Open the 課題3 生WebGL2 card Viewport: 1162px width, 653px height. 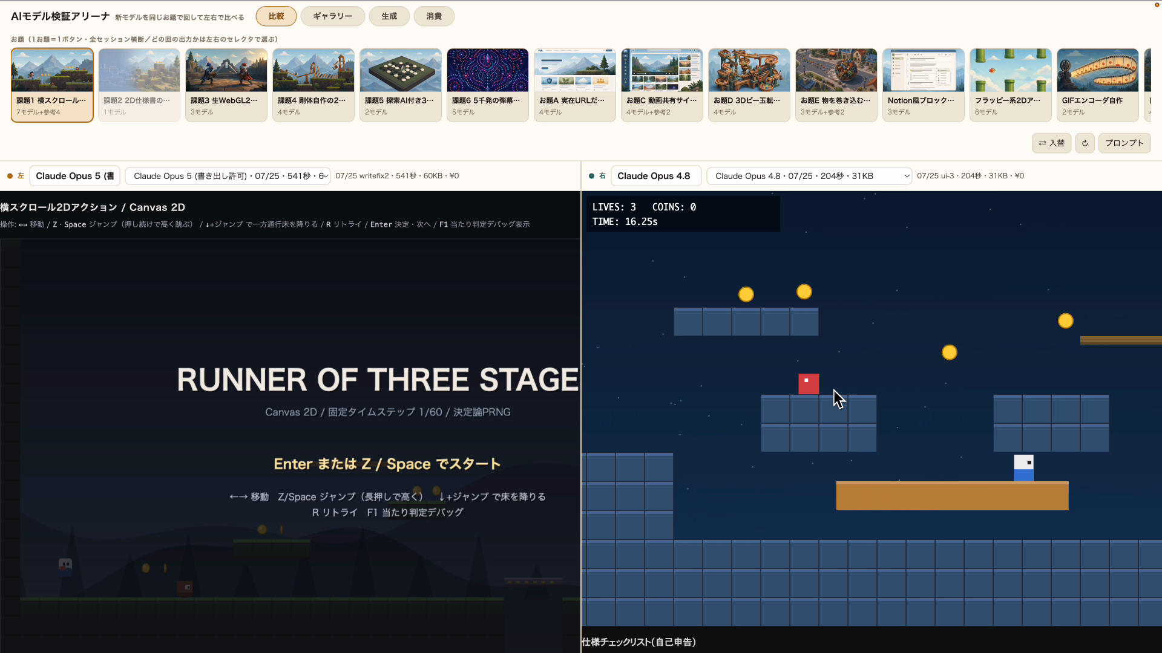pyautogui.click(x=226, y=85)
